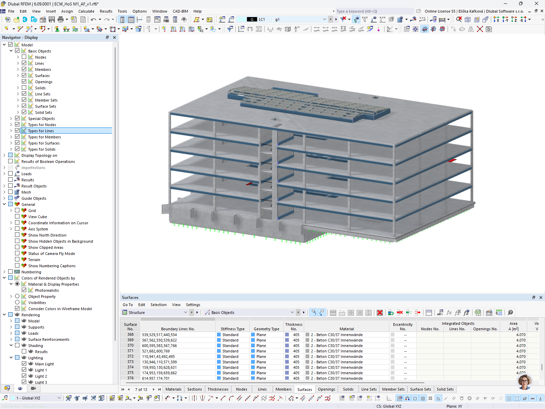Enable the Terrain checkbox
The image size is (545, 409).
(x=17, y=259)
